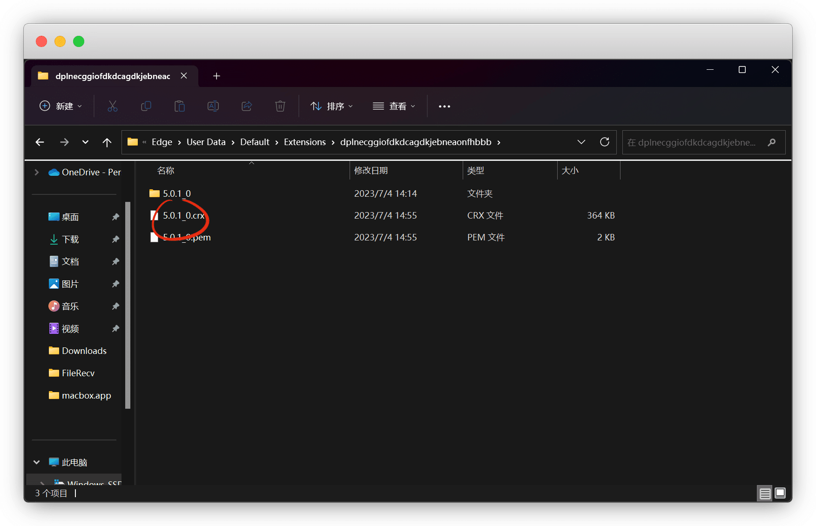Click the Paste clipboard icon
Screen dimensions: 816x526
pyautogui.click(x=179, y=106)
